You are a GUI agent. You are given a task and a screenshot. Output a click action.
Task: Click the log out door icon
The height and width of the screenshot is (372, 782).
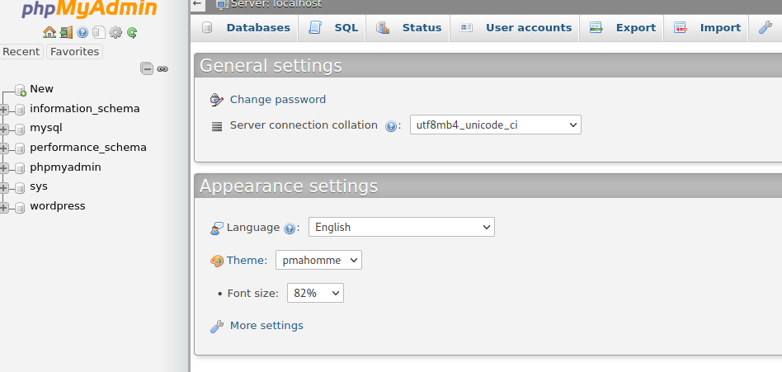pos(66,32)
